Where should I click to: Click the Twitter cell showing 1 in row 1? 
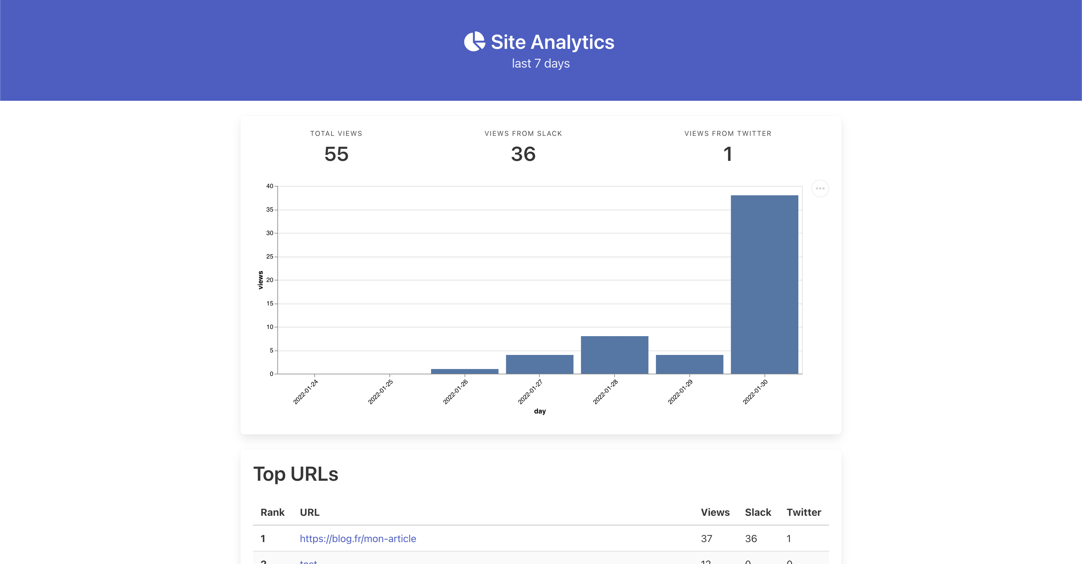click(789, 538)
